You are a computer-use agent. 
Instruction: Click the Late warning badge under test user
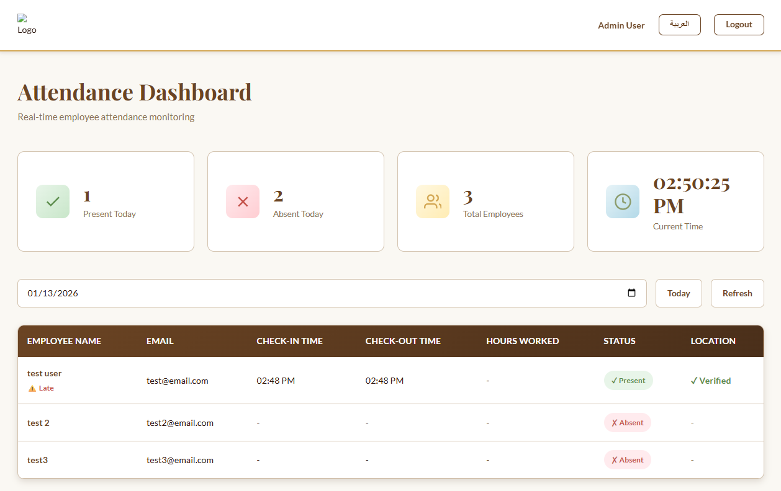(x=41, y=388)
